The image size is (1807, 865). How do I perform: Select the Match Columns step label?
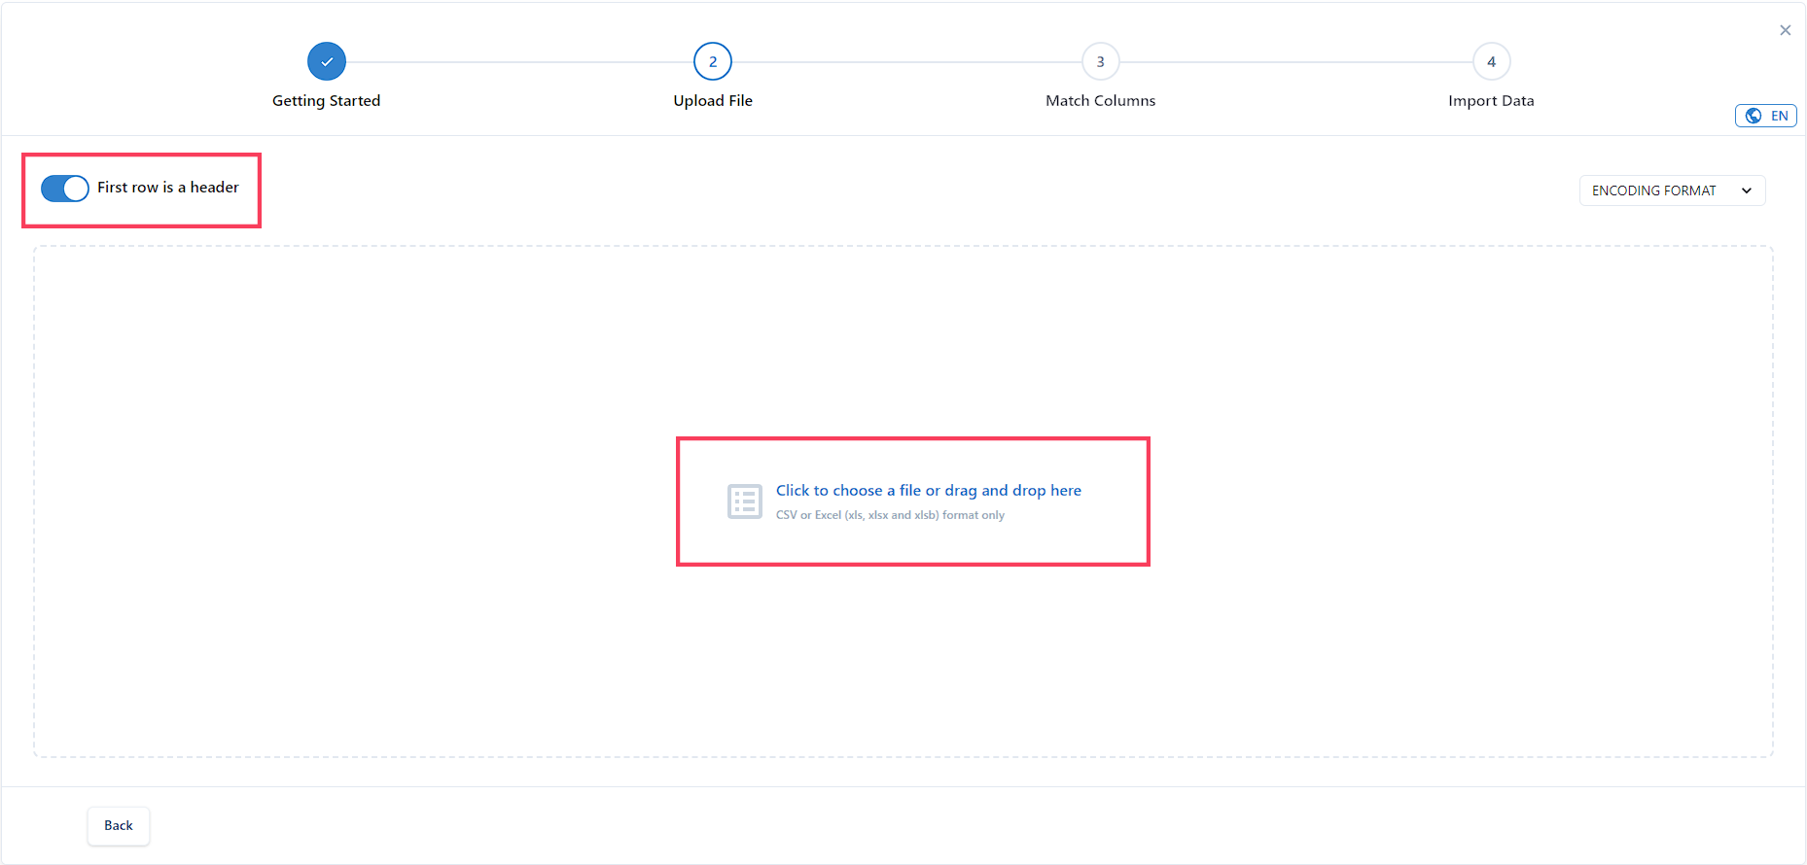point(1101,101)
